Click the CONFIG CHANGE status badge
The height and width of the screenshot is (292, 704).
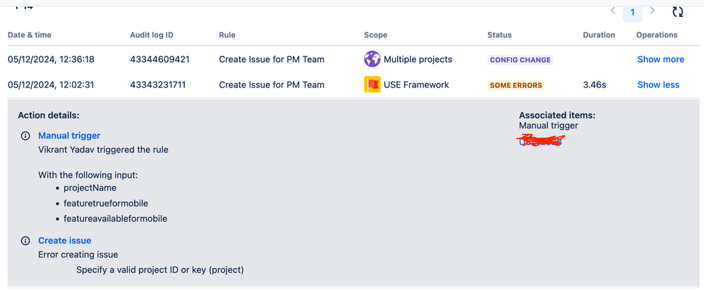click(x=520, y=60)
